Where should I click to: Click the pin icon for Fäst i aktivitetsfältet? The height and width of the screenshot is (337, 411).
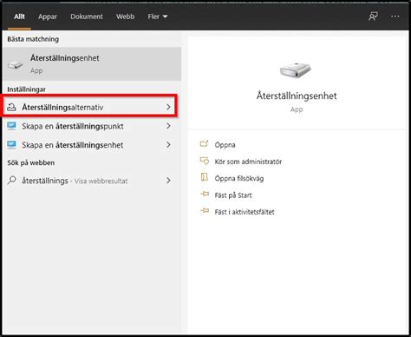point(205,211)
